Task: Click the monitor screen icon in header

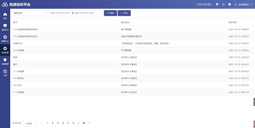Action: coord(217,4)
